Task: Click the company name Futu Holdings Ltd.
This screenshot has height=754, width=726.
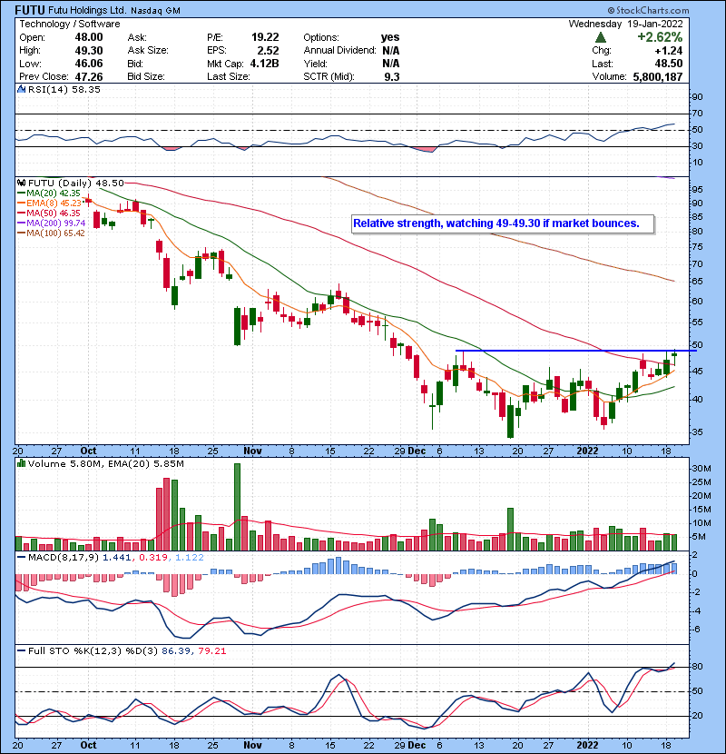Action: [x=87, y=11]
